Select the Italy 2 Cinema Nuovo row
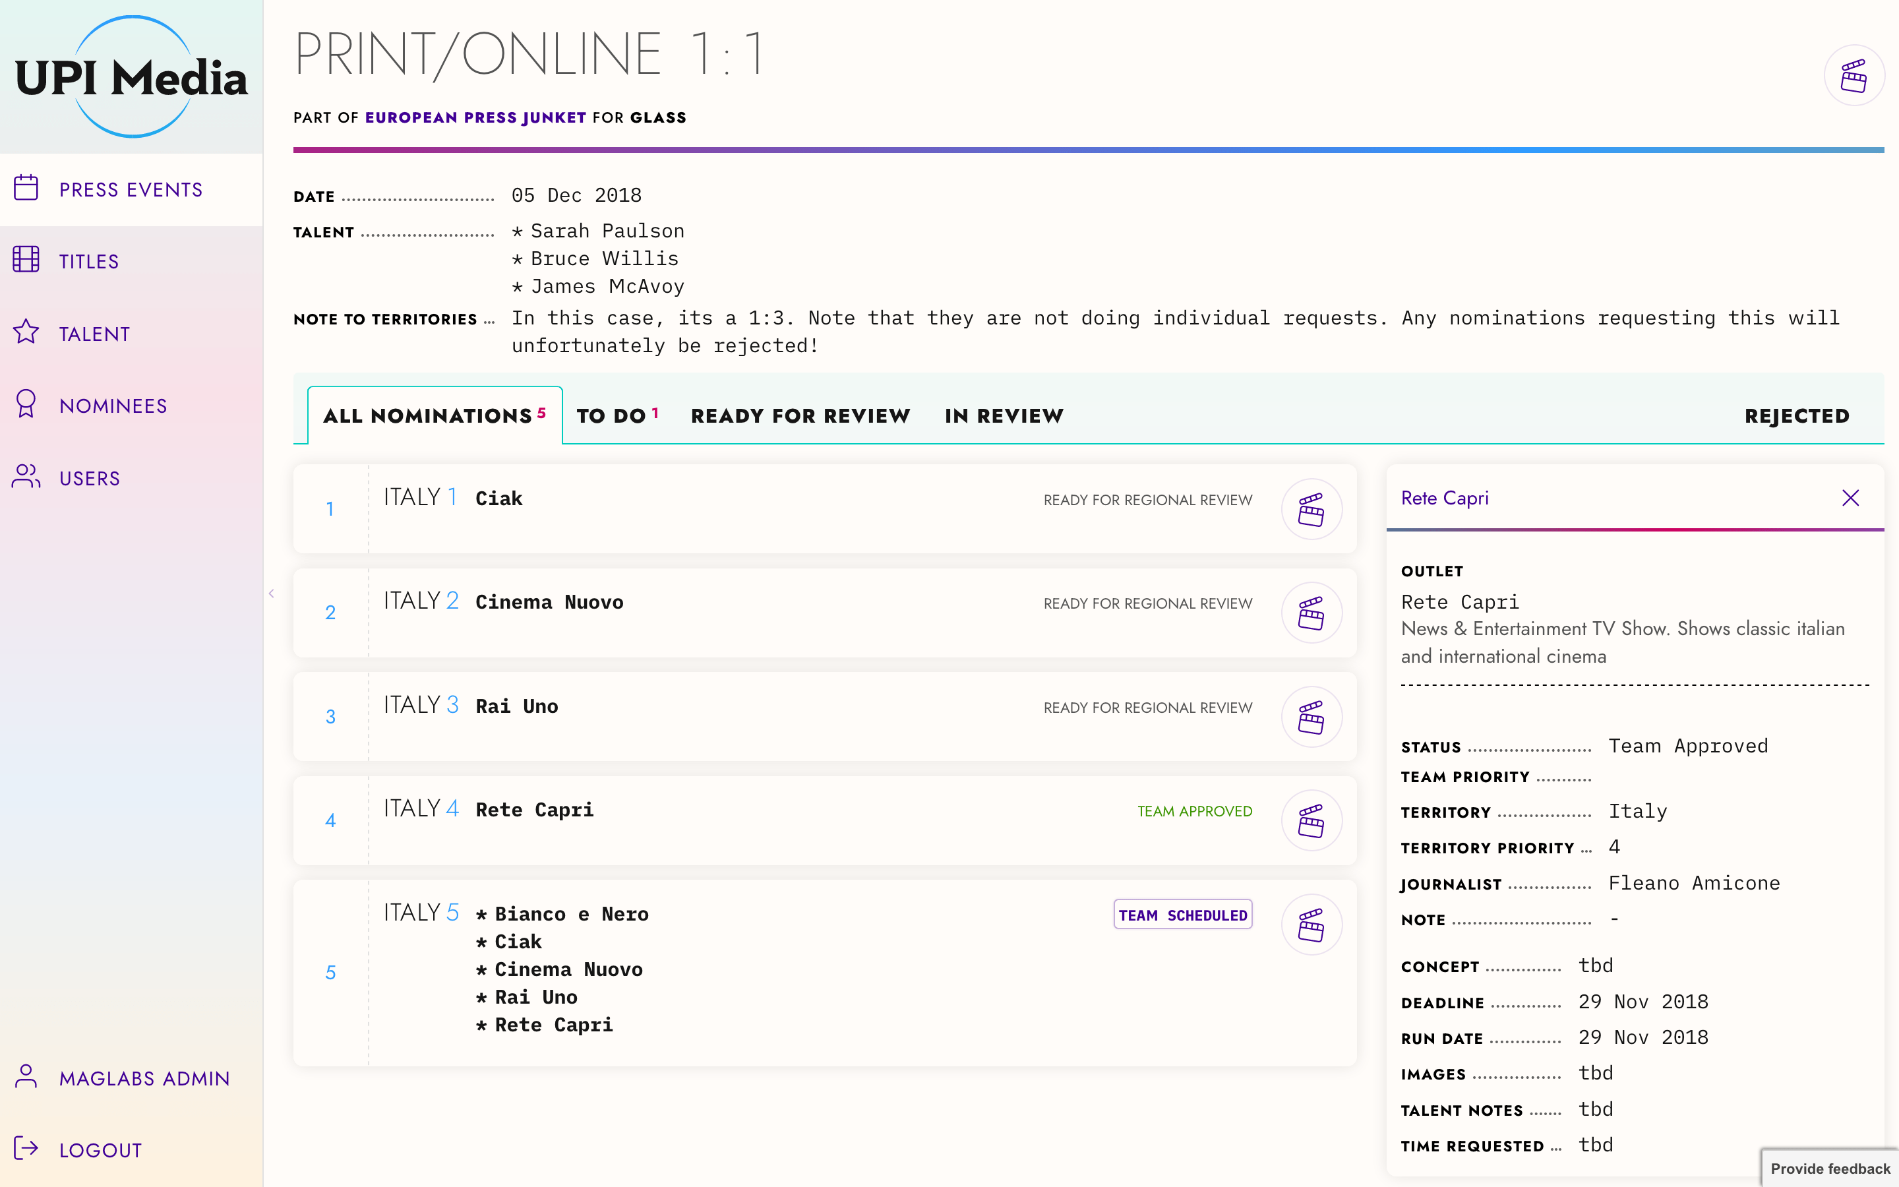The width and height of the screenshot is (1899, 1187). point(825,613)
